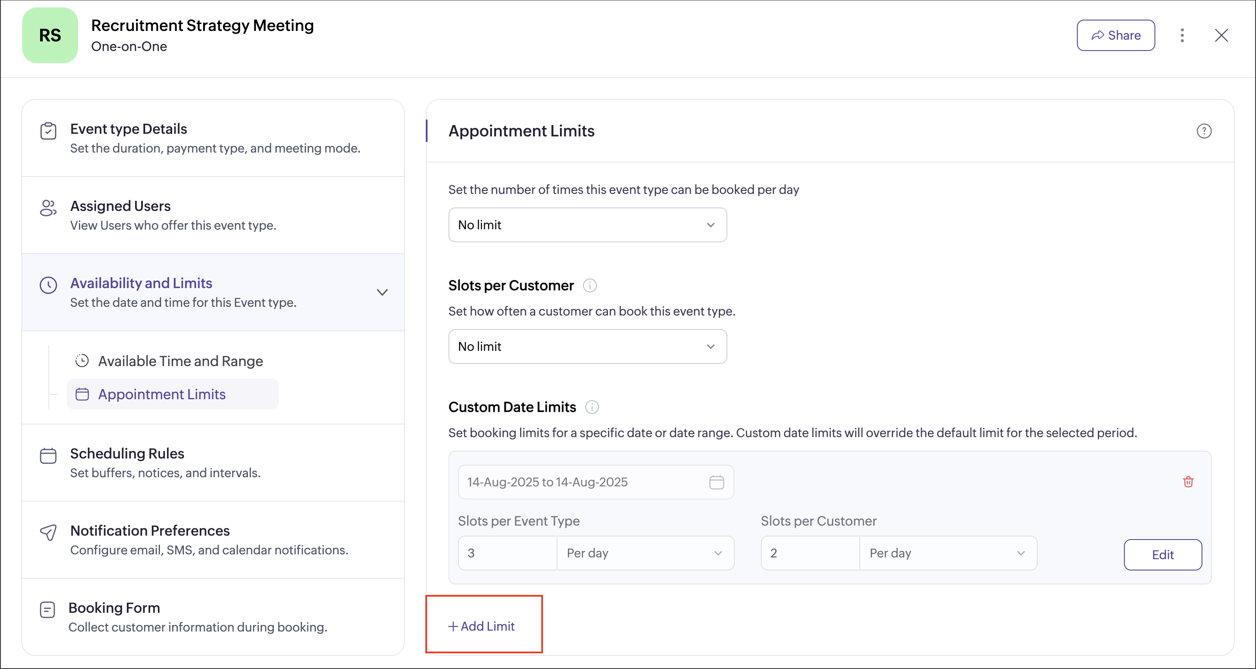Open the vertical three-dot more options menu
This screenshot has height=669, width=1256.
pyautogui.click(x=1182, y=35)
